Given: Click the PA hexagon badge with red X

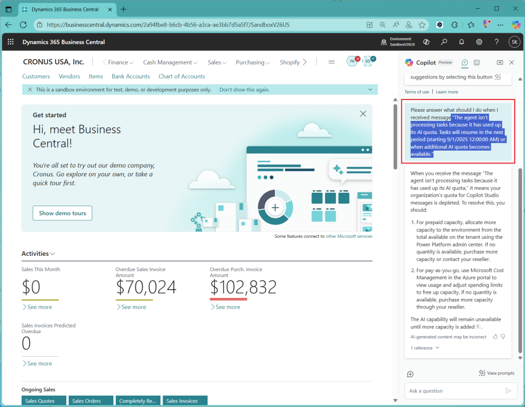Looking at the screenshot, I should (353, 61).
